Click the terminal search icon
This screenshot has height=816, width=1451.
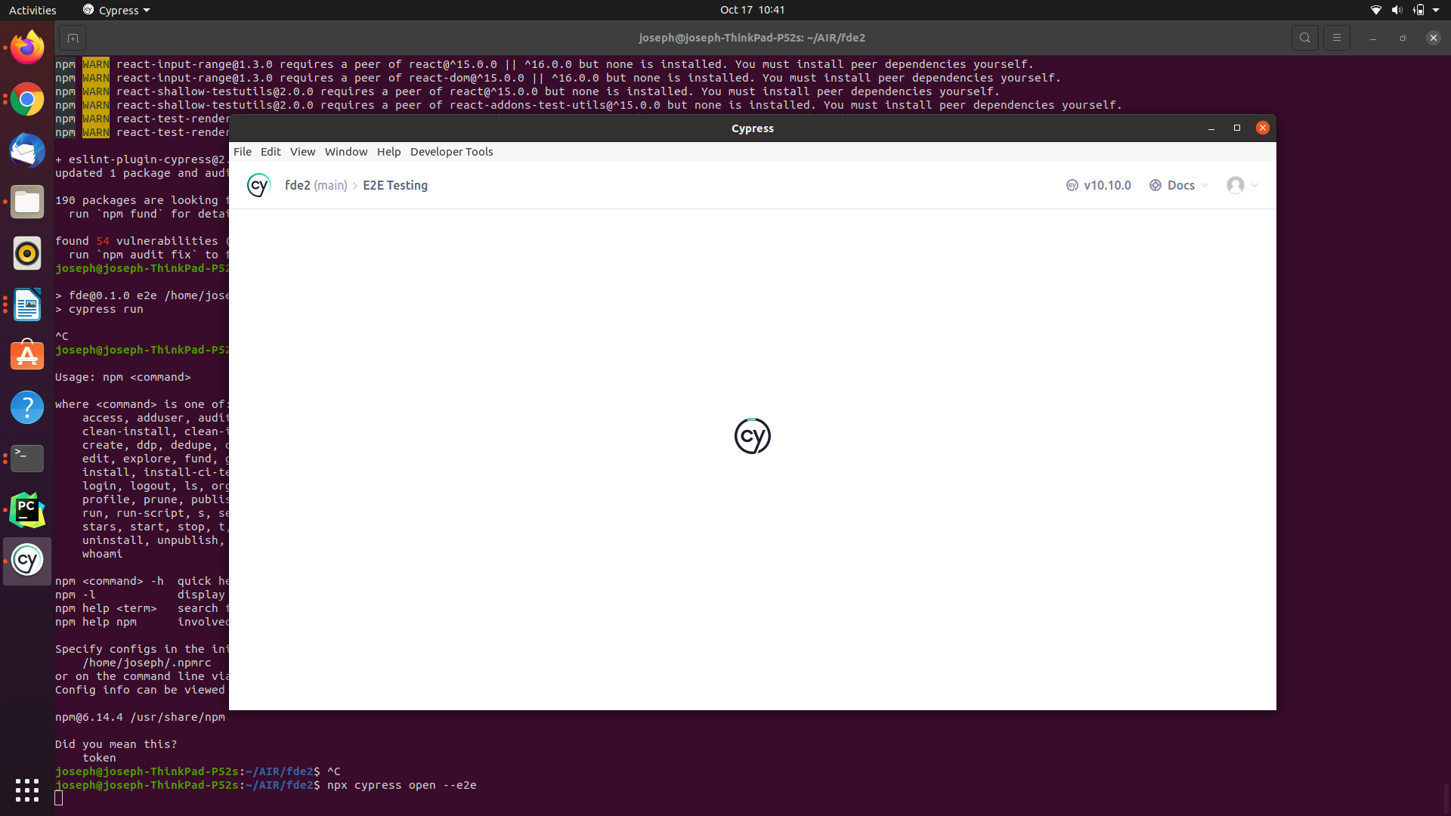coord(1305,38)
